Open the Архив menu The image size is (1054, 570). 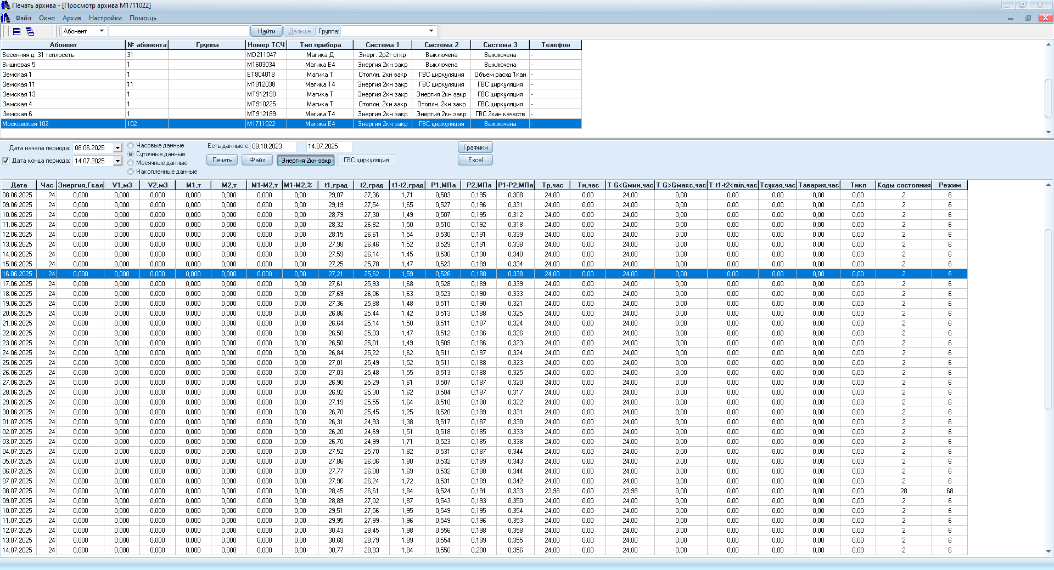[71, 18]
